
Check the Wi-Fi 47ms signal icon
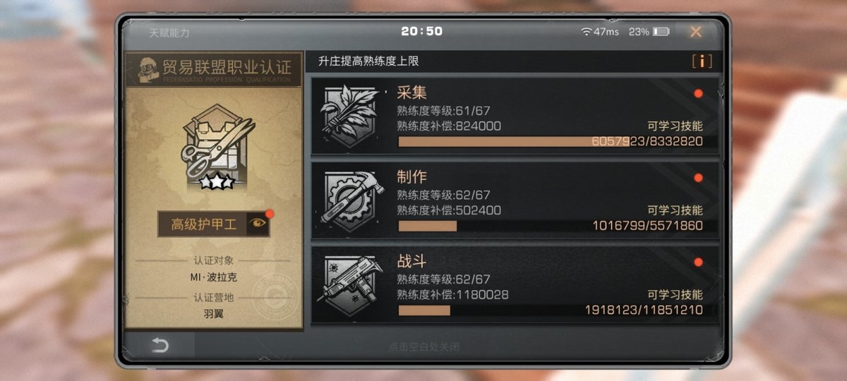click(x=587, y=32)
